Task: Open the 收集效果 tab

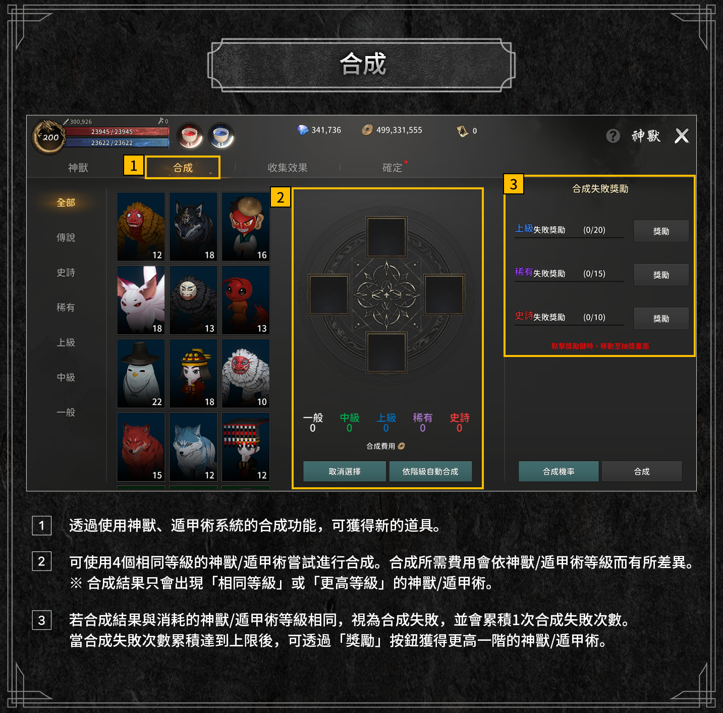Action: click(288, 168)
